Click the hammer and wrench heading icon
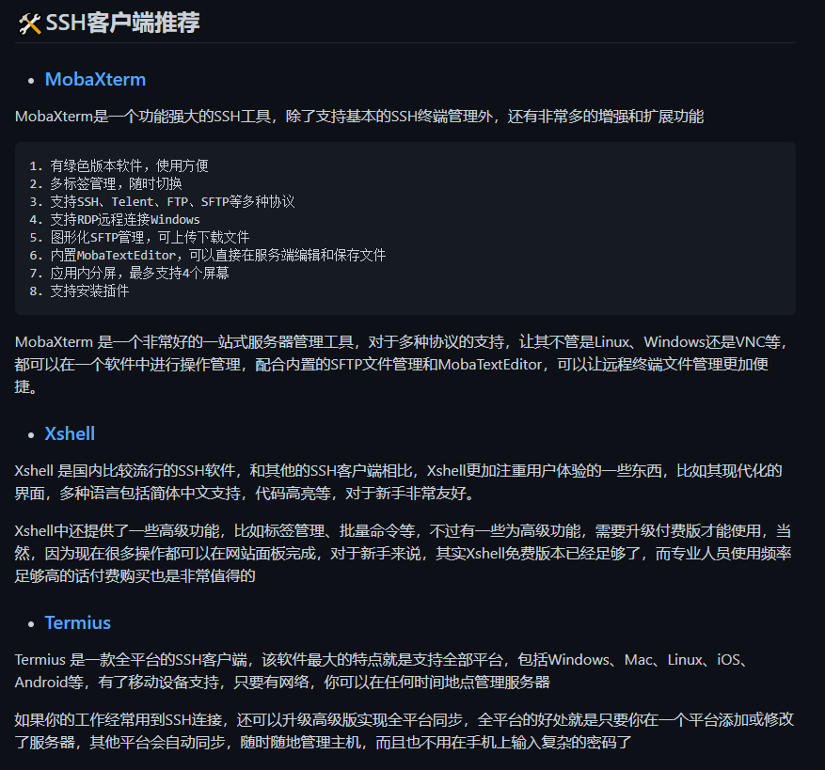The height and width of the screenshot is (770, 825). 29,24
